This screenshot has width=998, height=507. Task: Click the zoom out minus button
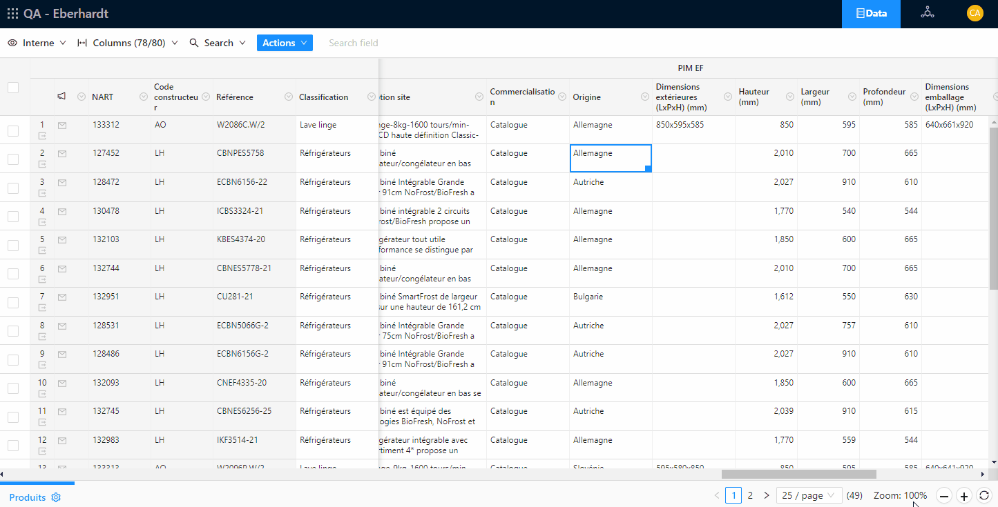pos(944,496)
